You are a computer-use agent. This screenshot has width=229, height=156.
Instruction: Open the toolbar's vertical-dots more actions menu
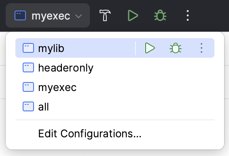tap(188, 15)
